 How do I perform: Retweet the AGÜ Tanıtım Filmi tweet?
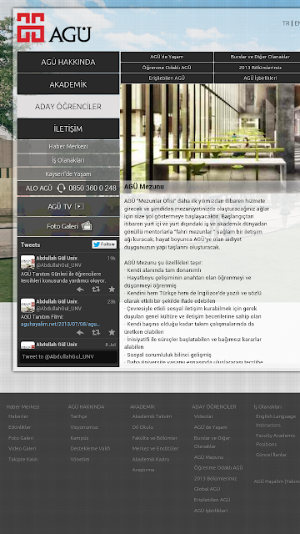coord(96,332)
